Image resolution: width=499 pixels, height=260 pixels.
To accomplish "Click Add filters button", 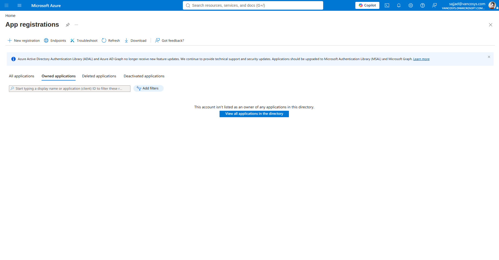I will pos(149,88).
